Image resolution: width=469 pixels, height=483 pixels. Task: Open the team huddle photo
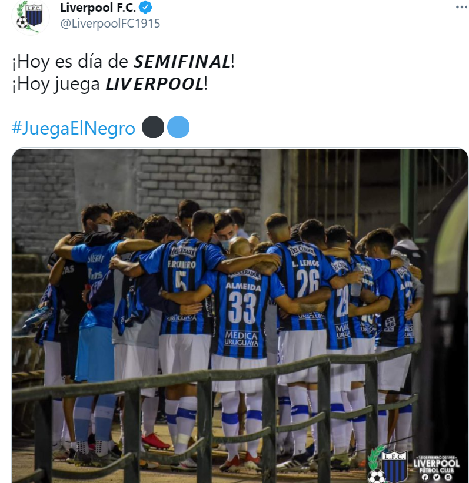240,316
